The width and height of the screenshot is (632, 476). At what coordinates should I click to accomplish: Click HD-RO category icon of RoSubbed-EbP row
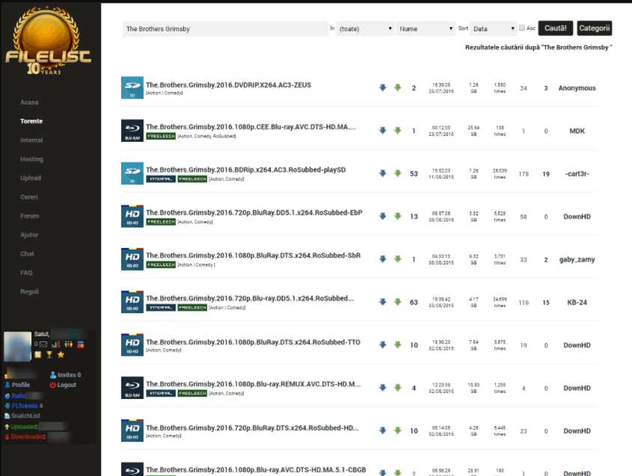point(132,216)
